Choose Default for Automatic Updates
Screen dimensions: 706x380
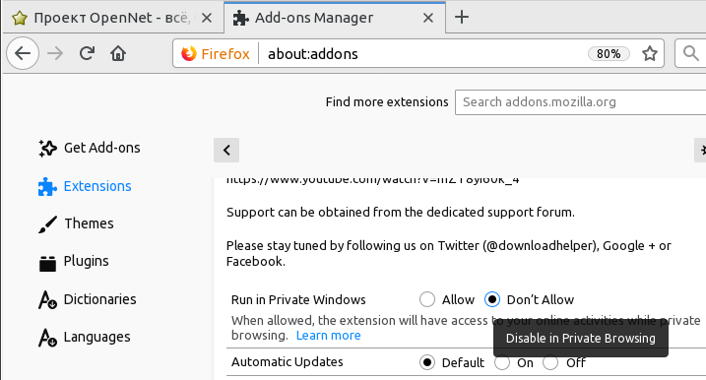tap(426, 362)
